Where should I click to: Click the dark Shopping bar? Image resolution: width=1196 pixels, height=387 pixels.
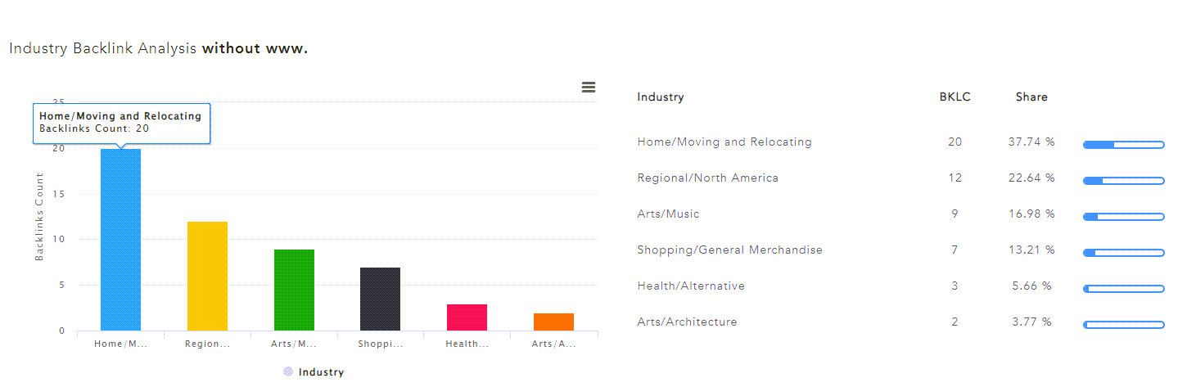381,299
